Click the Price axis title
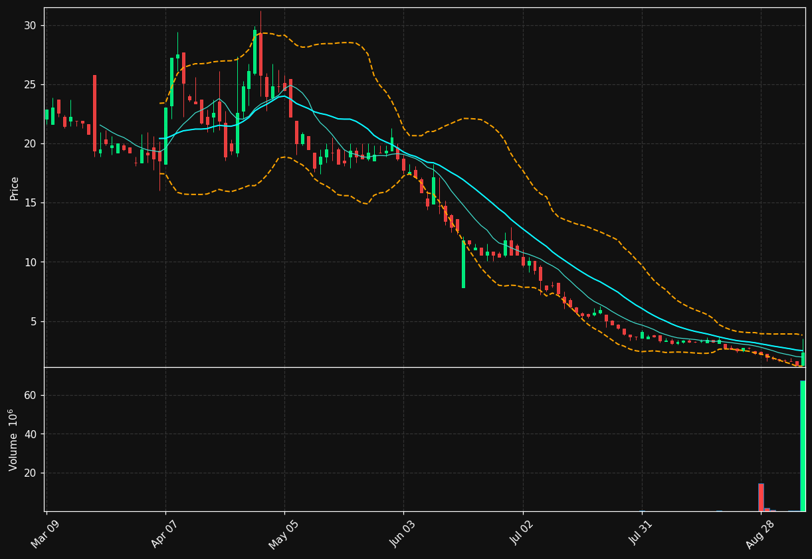 click(x=15, y=188)
